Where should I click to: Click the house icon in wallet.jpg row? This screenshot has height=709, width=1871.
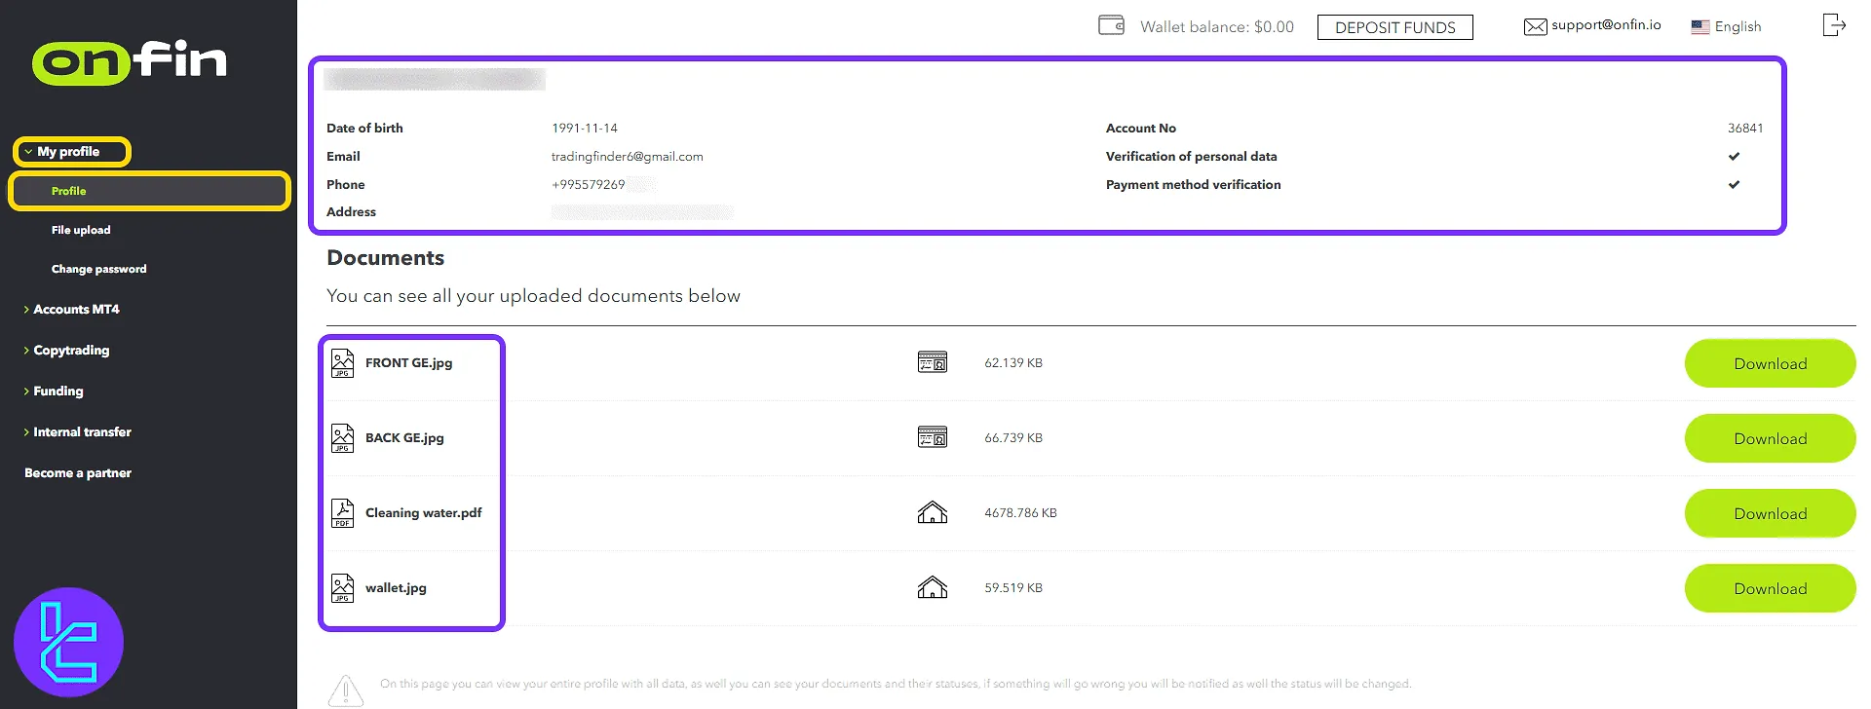pos(933,587)
